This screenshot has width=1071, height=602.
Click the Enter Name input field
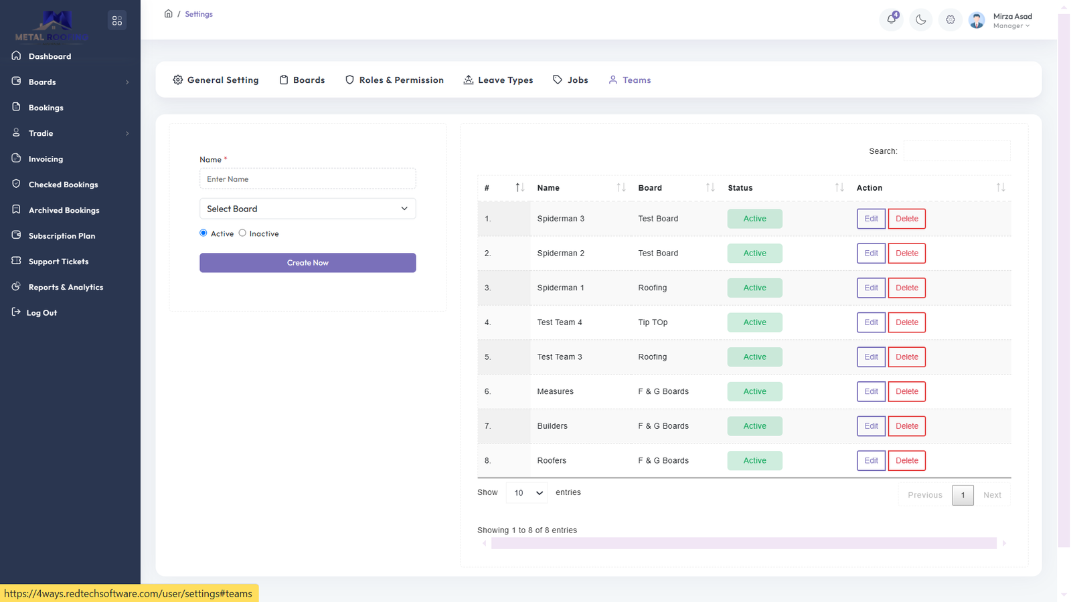[307, 179]
